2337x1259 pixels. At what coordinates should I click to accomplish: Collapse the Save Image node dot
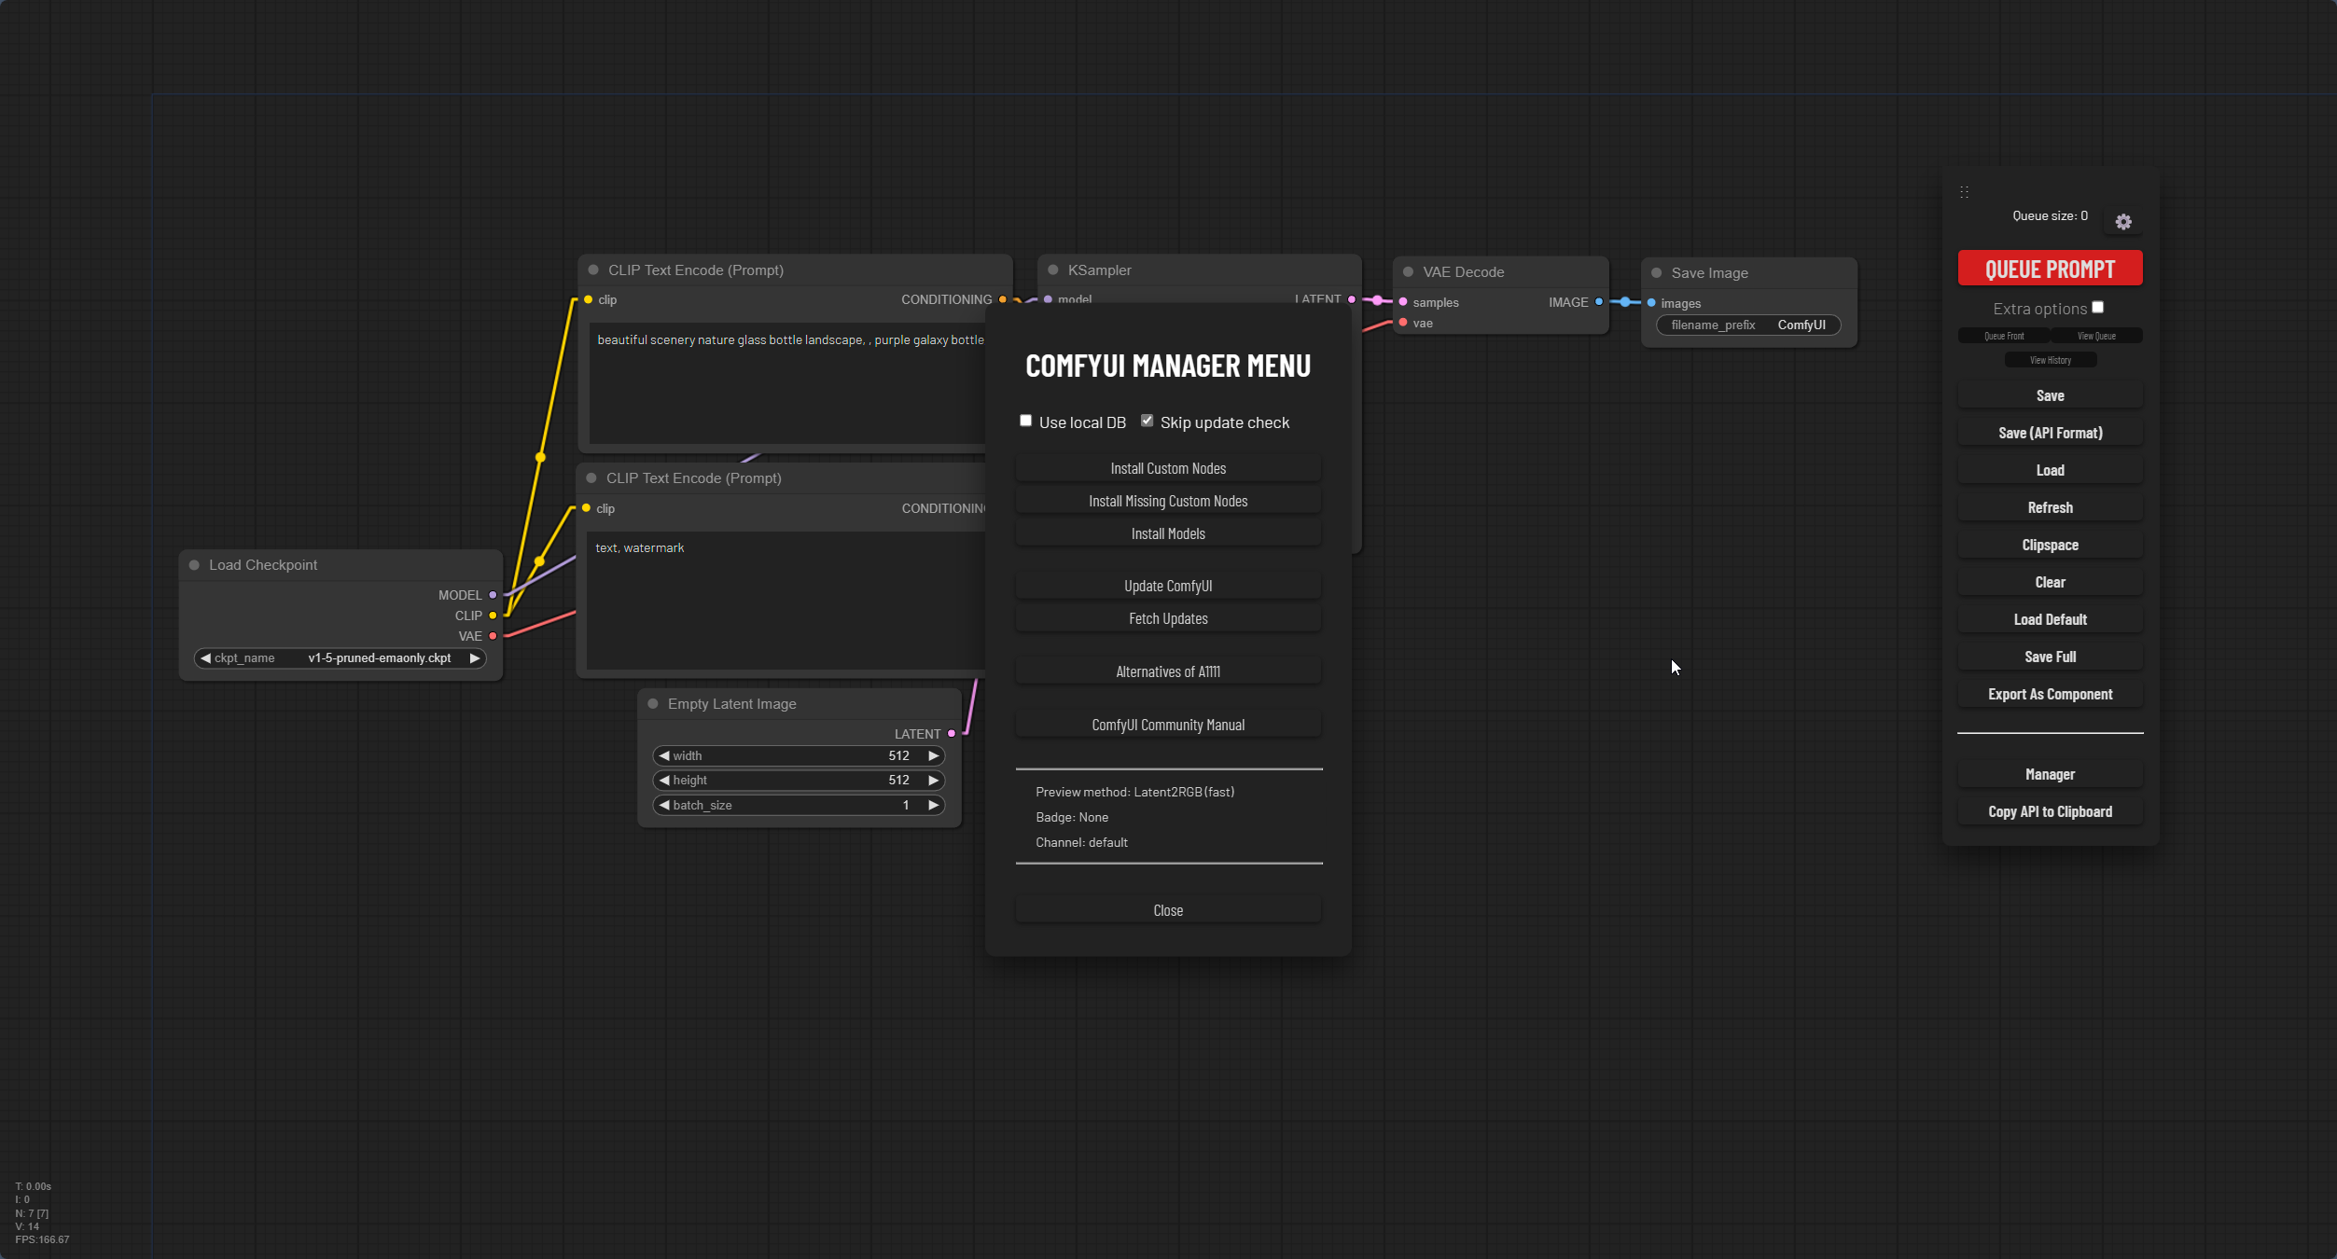coord(1657,273)
